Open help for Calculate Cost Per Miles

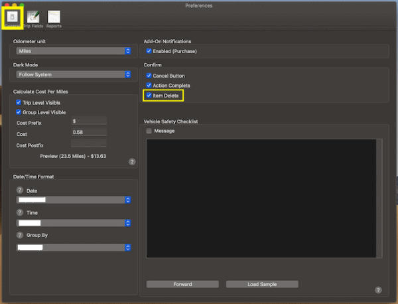click(131, 161)
